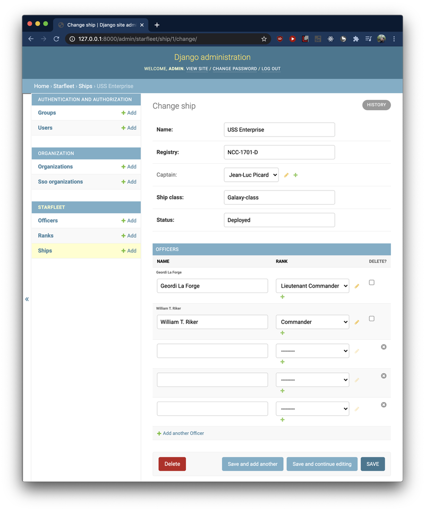Screen dimensions: 425x511
Task: Edit Commander rank with pencil icon
Action: pos(357,322)
